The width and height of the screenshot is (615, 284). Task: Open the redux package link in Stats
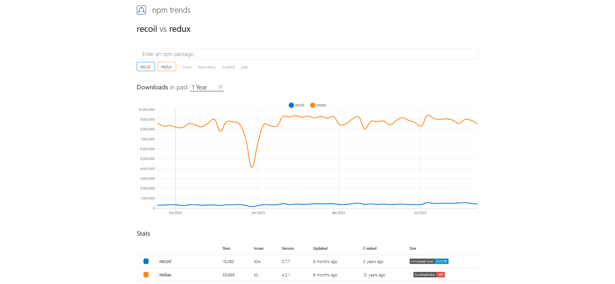pos(165,275)
